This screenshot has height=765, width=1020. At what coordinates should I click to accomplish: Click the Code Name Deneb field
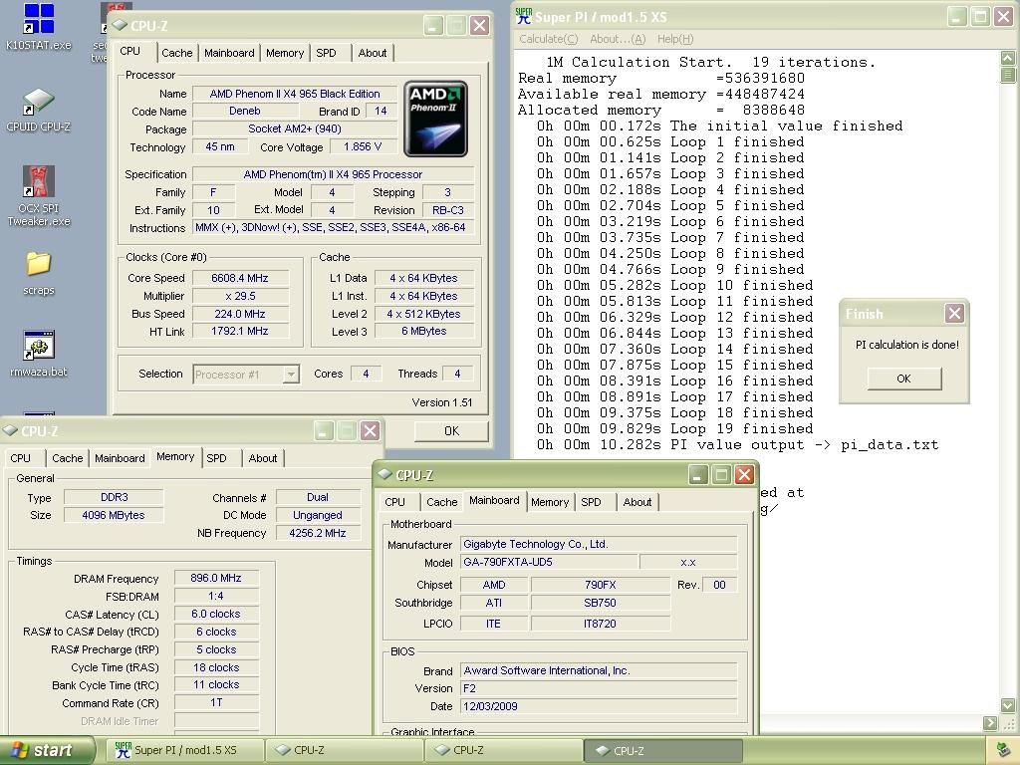245,112
